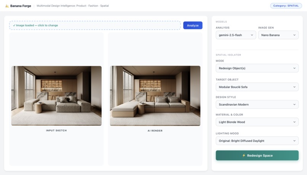This screenshot has height=175, width=307.
Task: Click Image loaded — click to change area
Action: pyautogui.click(x=95, y=25)
